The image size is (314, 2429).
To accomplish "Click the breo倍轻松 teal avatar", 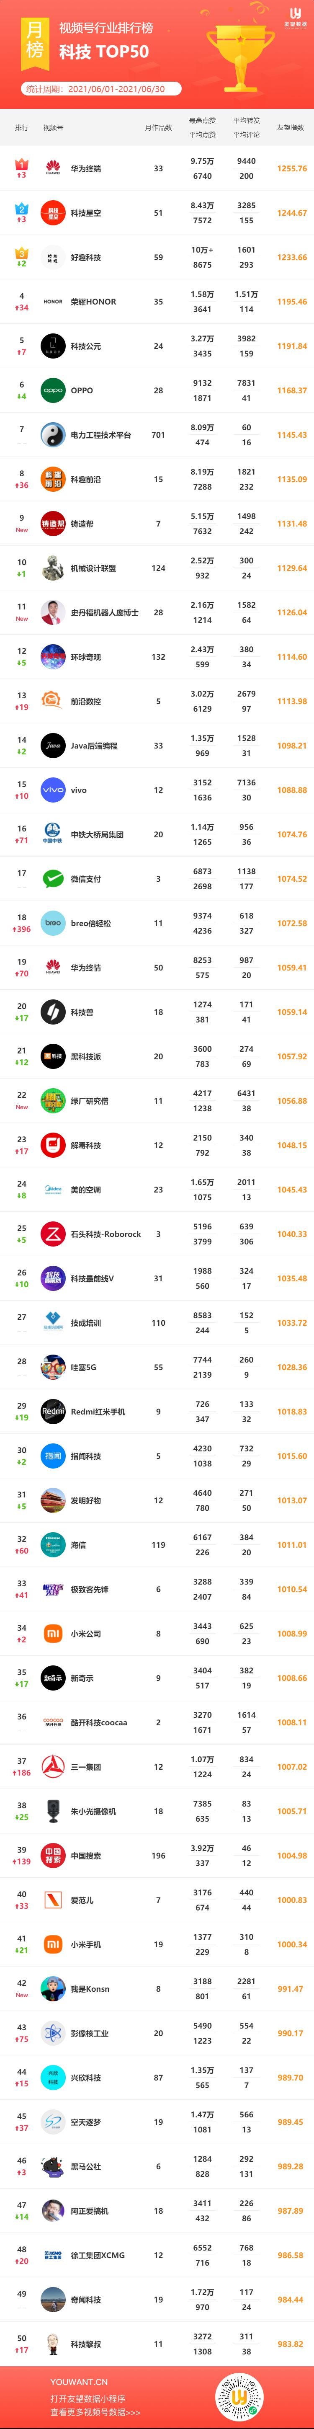I will pos(53,923).
